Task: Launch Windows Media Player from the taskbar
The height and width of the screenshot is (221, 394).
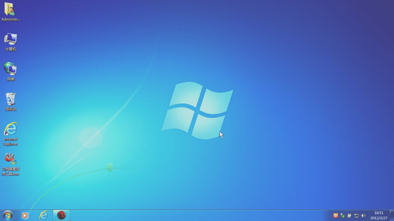Action: click(x=25, y=215)
